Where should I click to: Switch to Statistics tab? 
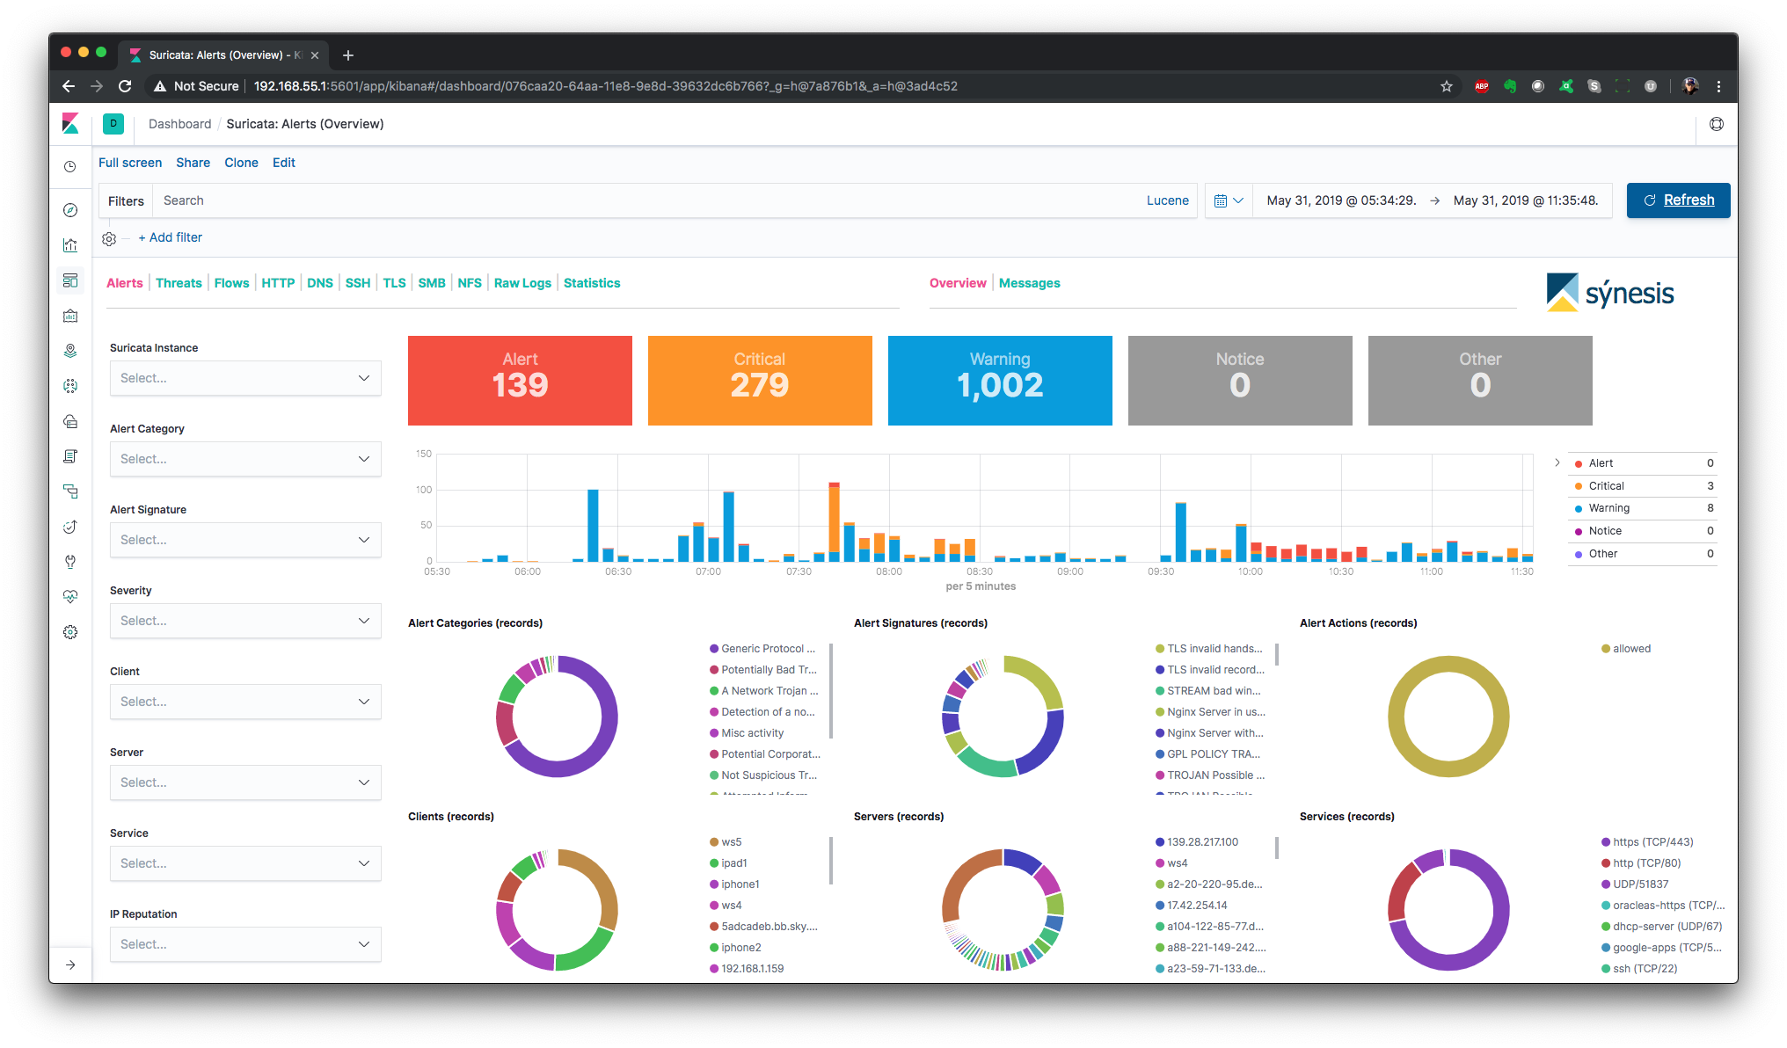pos(592,283)
